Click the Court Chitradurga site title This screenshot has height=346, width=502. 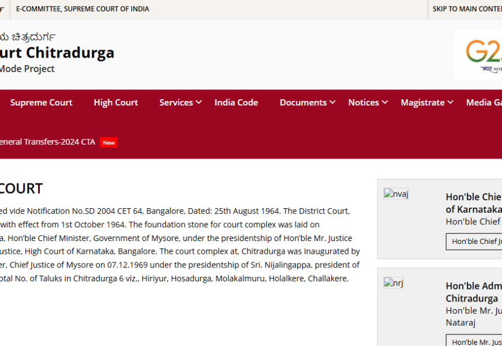pos(57,52)
